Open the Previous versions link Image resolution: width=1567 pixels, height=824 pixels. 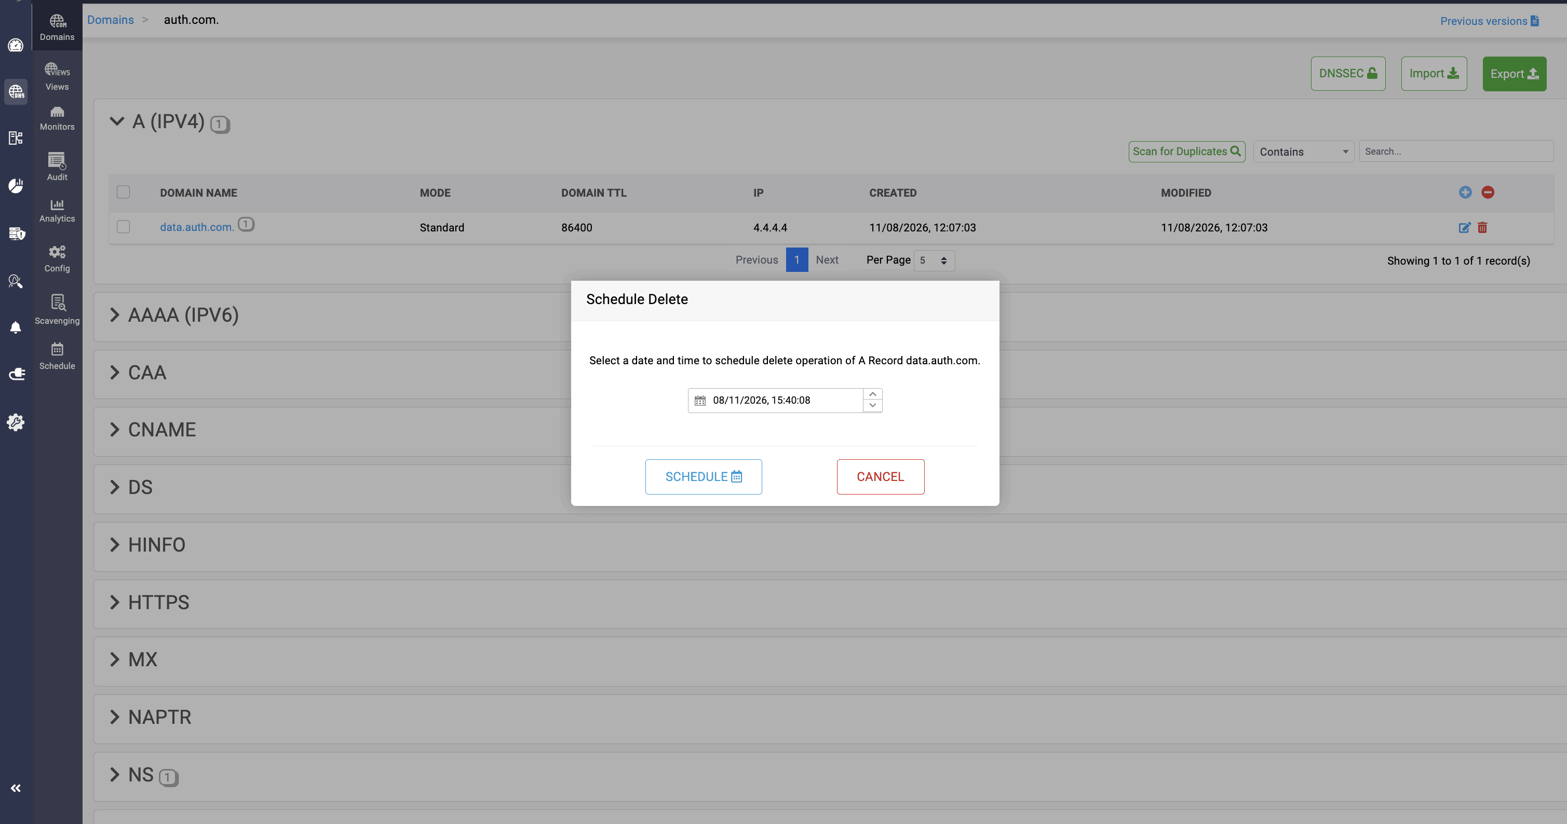point(1489,21)
